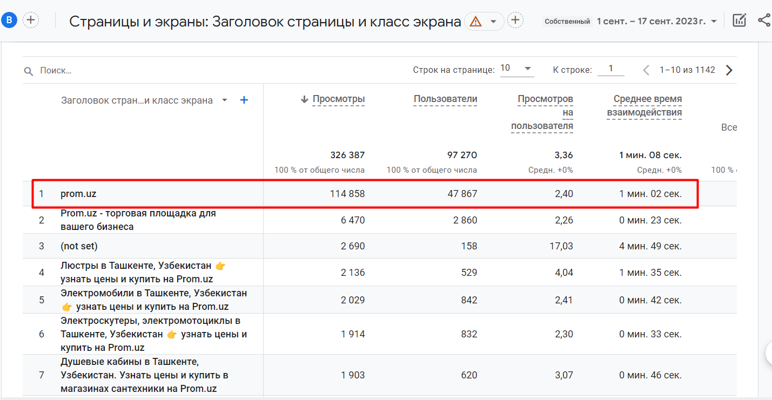Click the prom.uz row title

coord(78,193)
